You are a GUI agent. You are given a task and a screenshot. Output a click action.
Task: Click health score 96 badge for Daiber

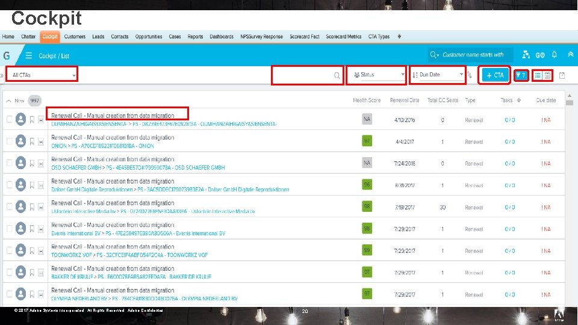(367, 185)
